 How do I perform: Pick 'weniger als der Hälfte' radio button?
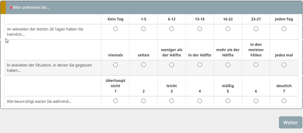pyautogui.click(x=172, y=65)
